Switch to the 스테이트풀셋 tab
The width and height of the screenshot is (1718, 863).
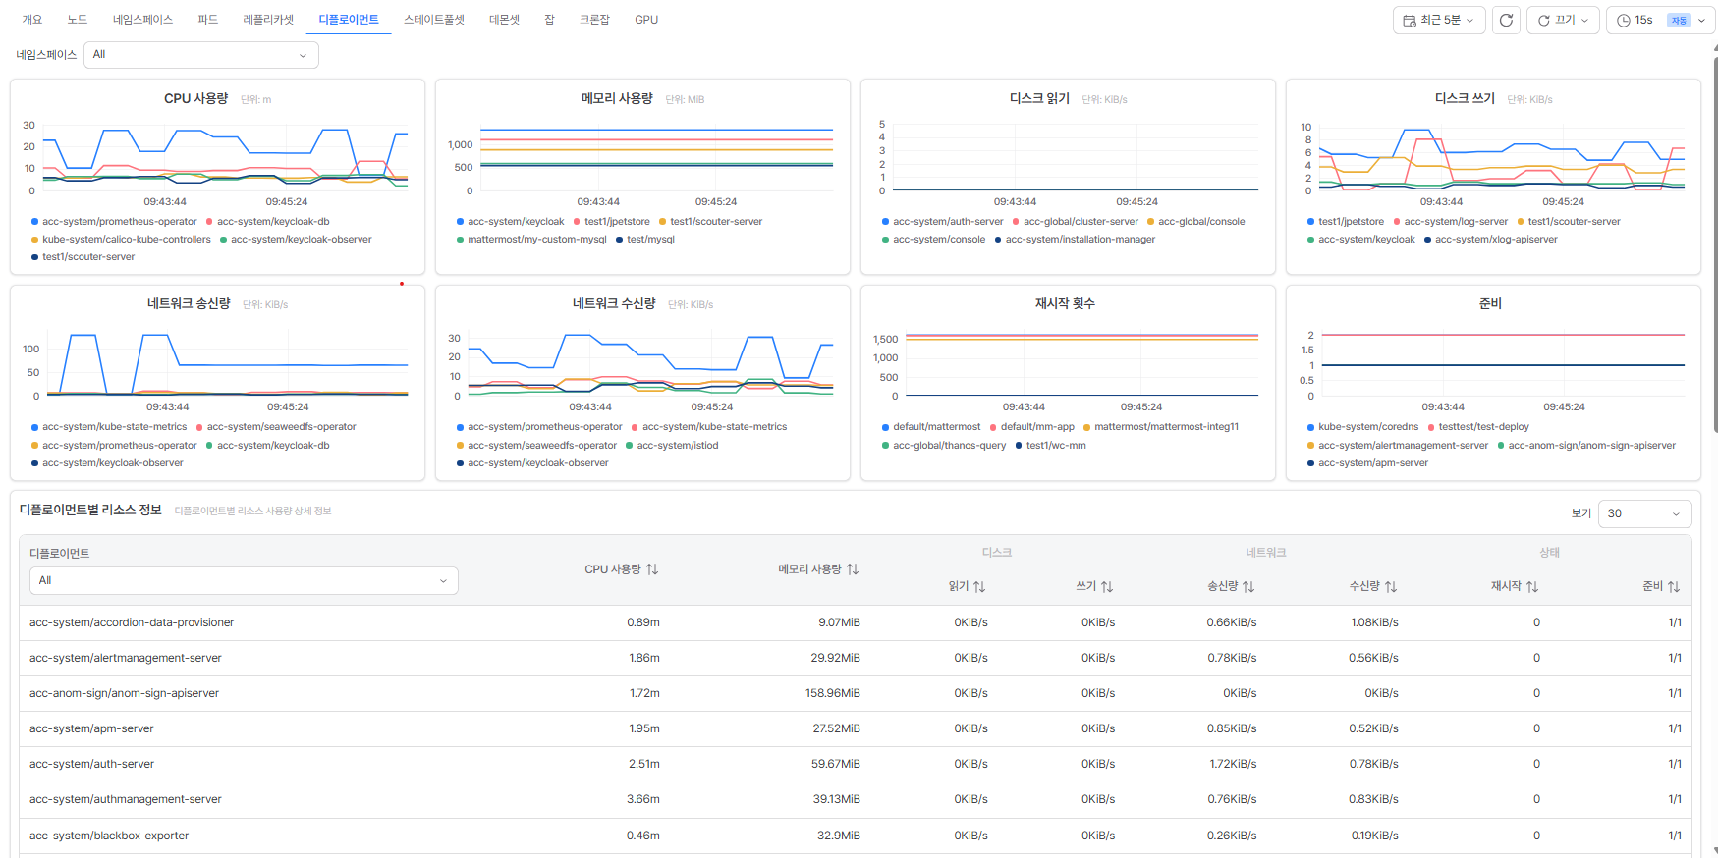point(434,20)
